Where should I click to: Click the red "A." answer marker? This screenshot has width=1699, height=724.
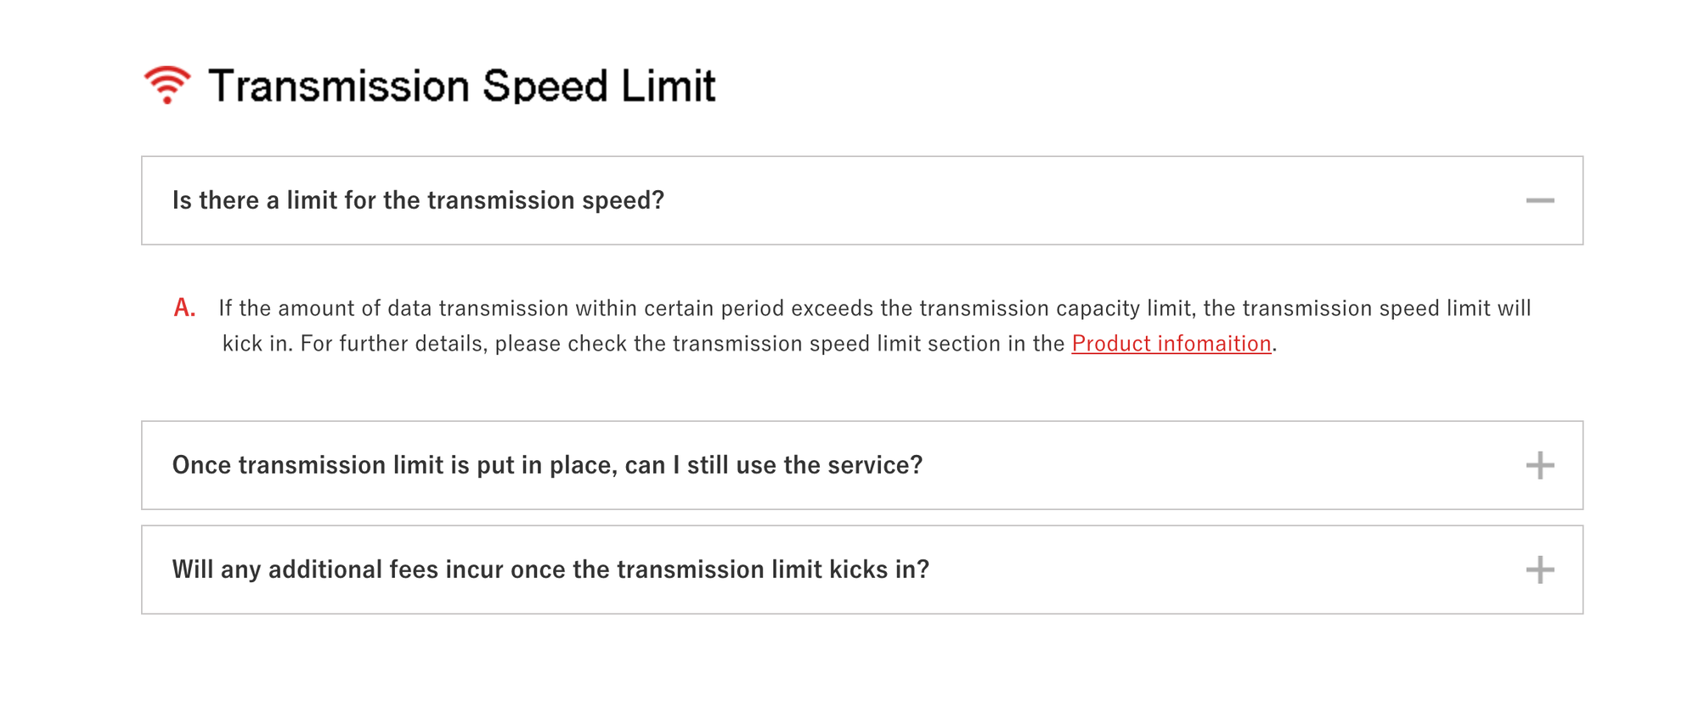click(x=184, y=307)
